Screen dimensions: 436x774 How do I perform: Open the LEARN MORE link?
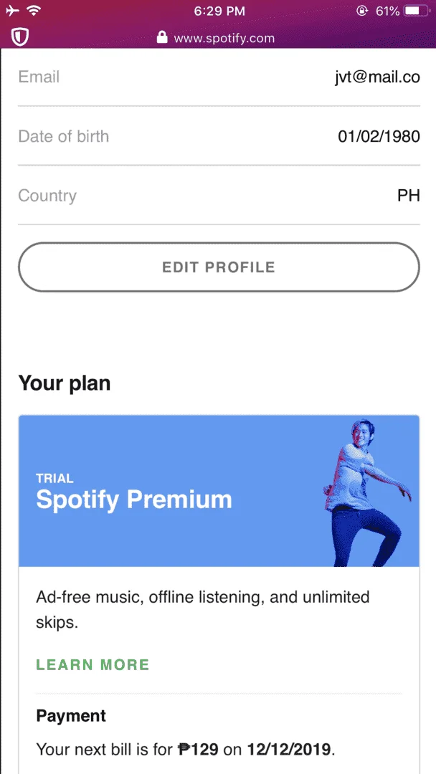coord(93,664)
